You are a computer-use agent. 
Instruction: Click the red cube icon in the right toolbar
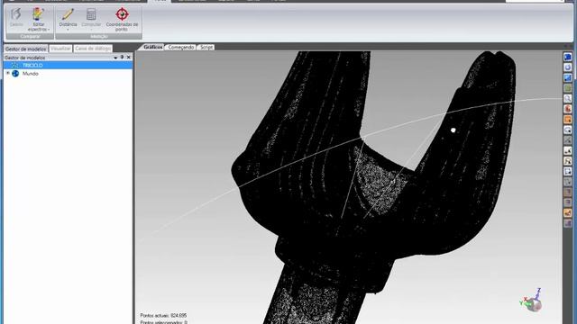point(568,109)
